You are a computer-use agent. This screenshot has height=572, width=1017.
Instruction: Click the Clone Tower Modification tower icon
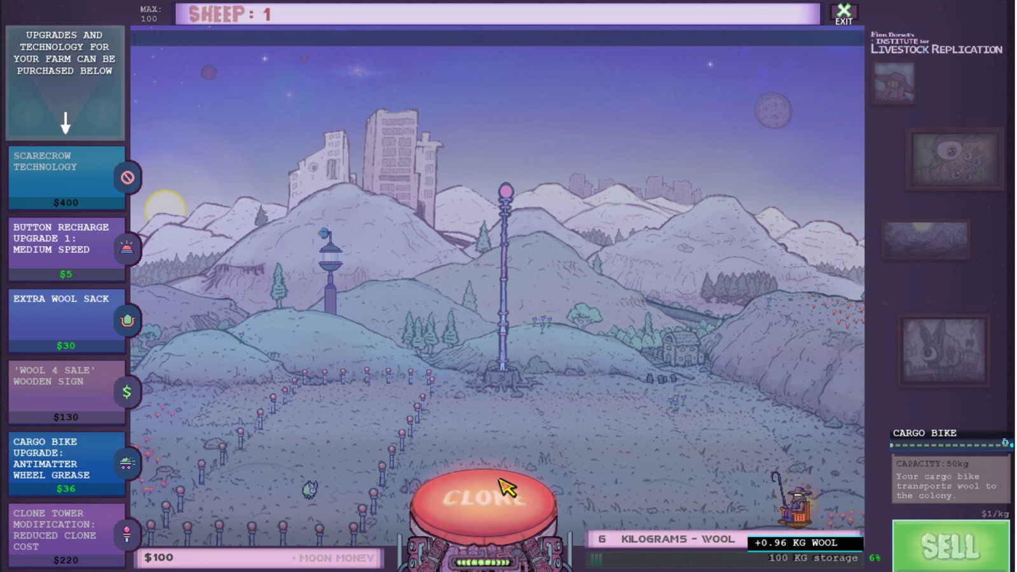126,535
